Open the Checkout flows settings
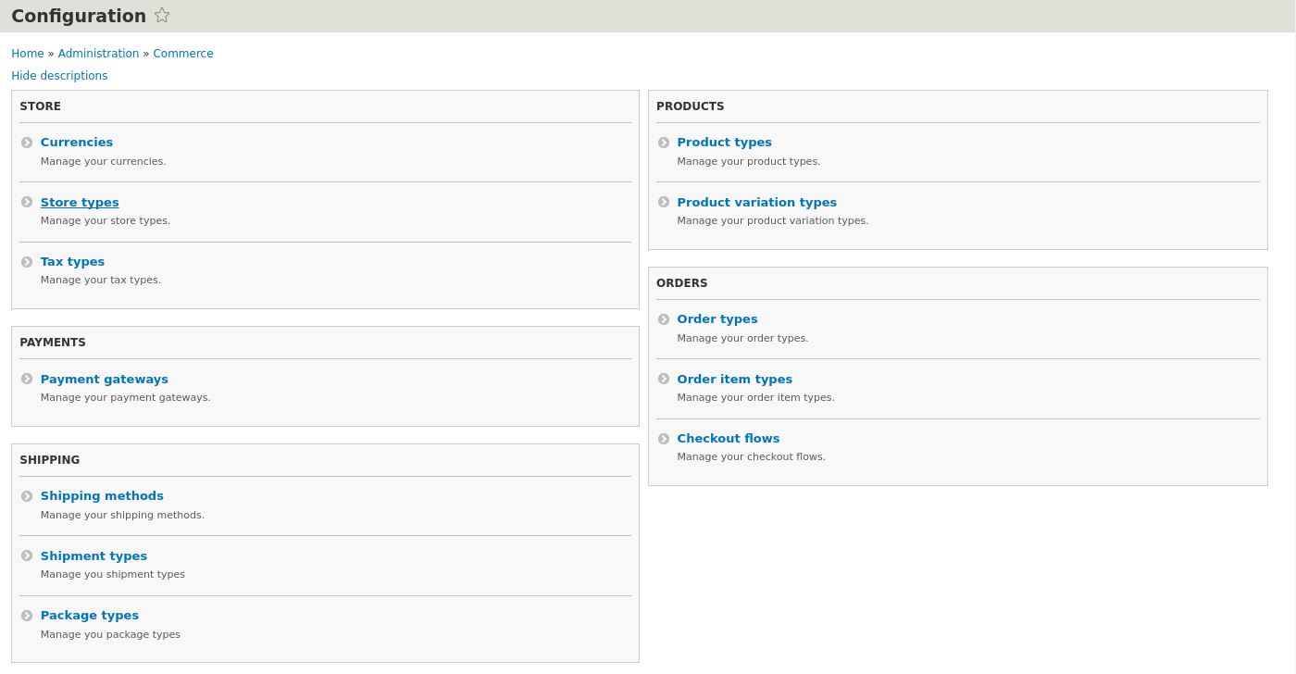This screenshot has height=674, width=1296. coord(729,438)
